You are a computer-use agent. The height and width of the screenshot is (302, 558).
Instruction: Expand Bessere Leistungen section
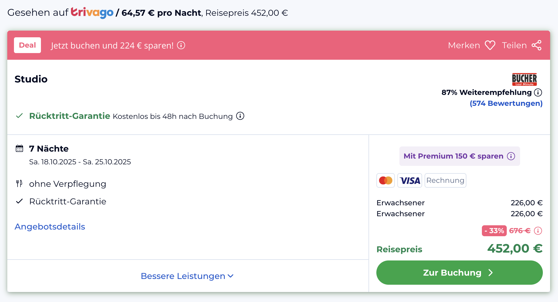click(x=187, y=276)
